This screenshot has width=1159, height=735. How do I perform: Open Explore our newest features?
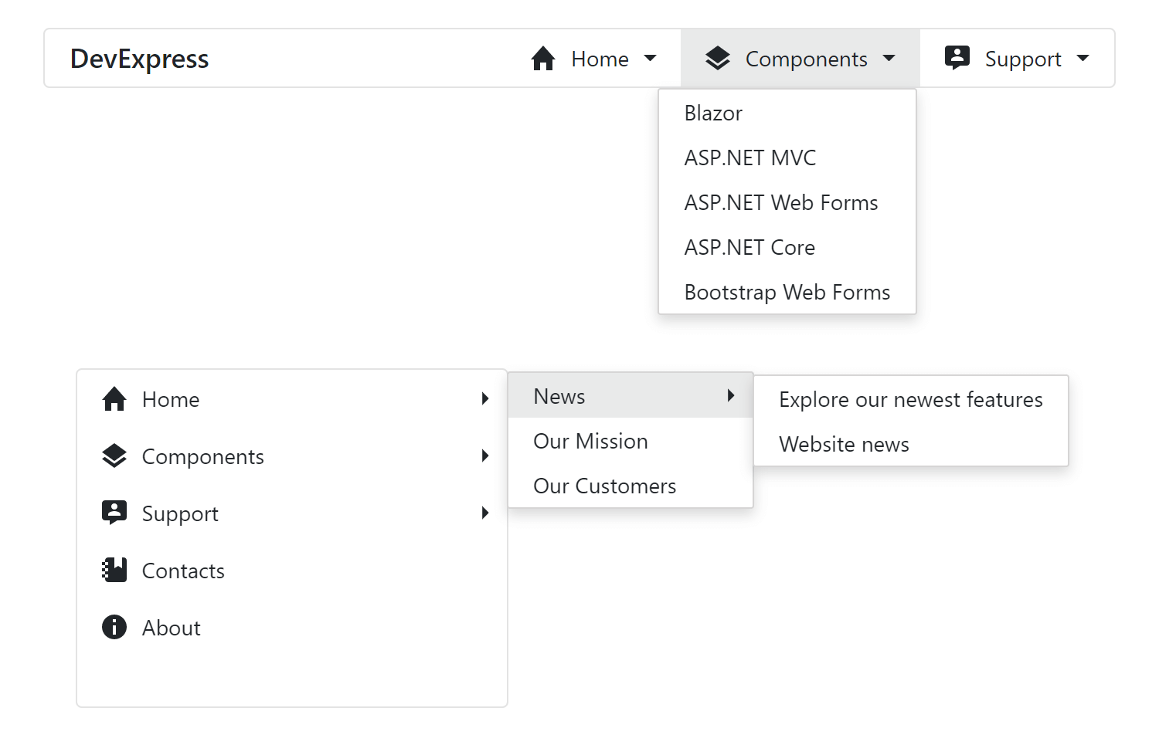point(910,400)
